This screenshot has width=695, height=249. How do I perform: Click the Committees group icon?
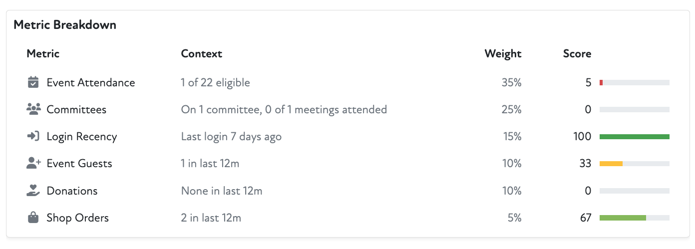pyautogui.click(x=33, y=109)
